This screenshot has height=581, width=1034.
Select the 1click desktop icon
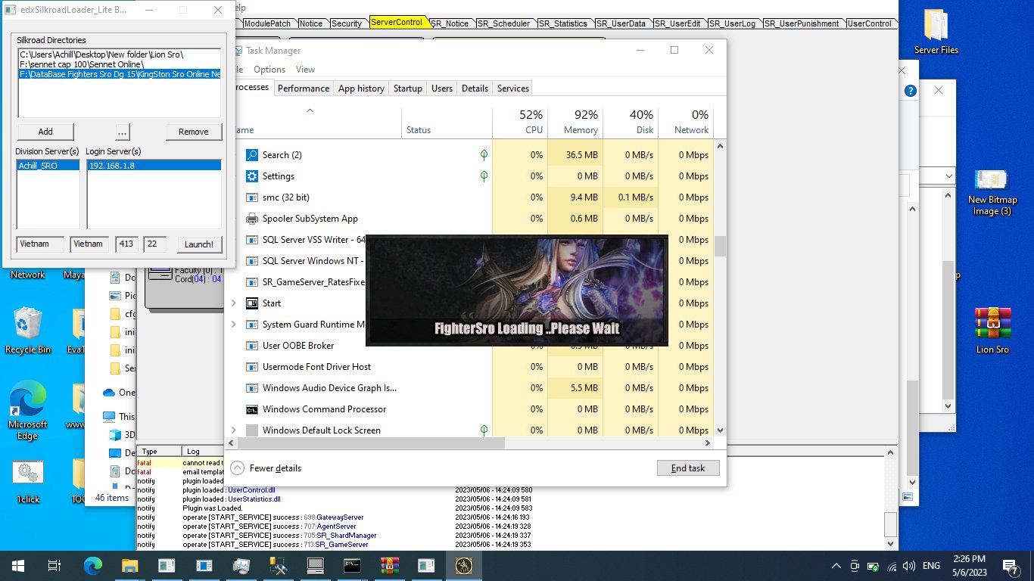point(28,483)
